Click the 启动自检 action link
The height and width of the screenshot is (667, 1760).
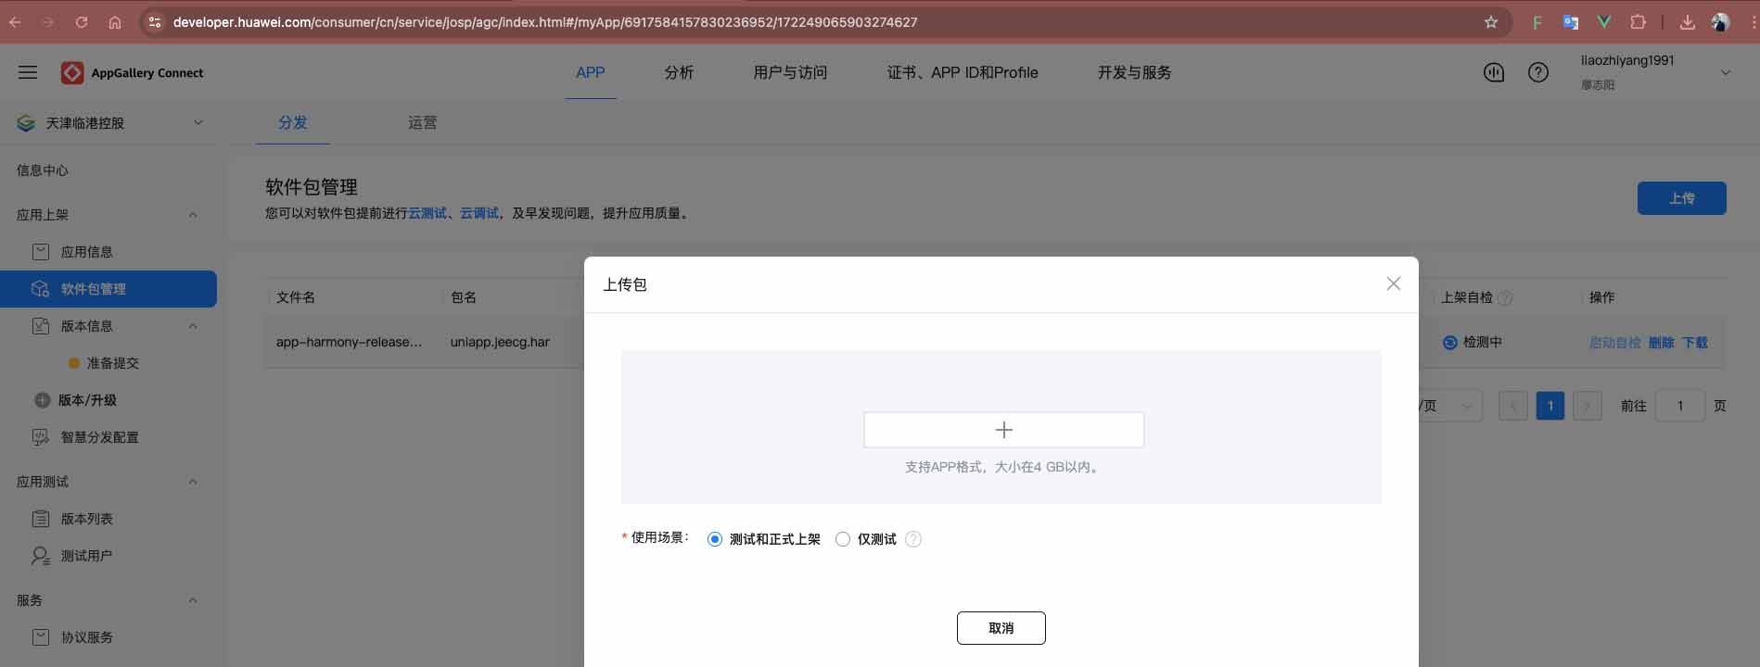(1615, 343)
